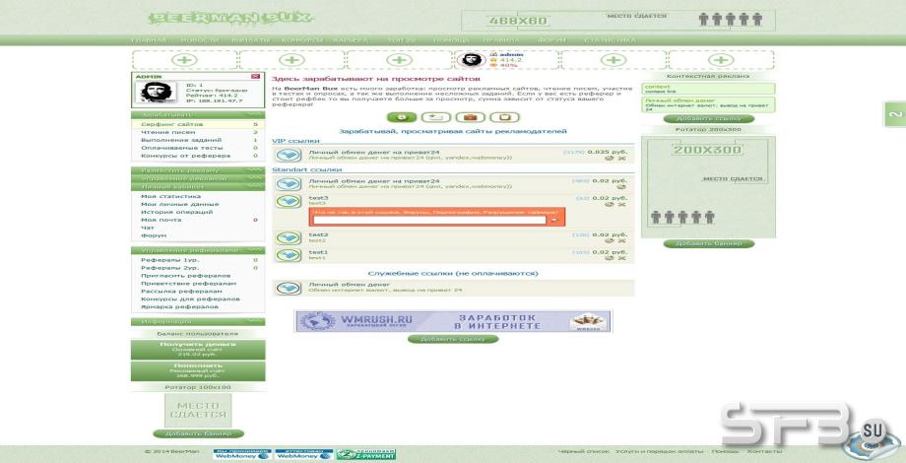Click the view icon of VIP link
The image size is (906, 463).
[288, 155]
